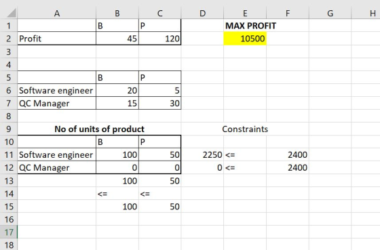Click the select-all corner triangle
Viewport: 380px width, 250px height.
(x=12, y=13)
